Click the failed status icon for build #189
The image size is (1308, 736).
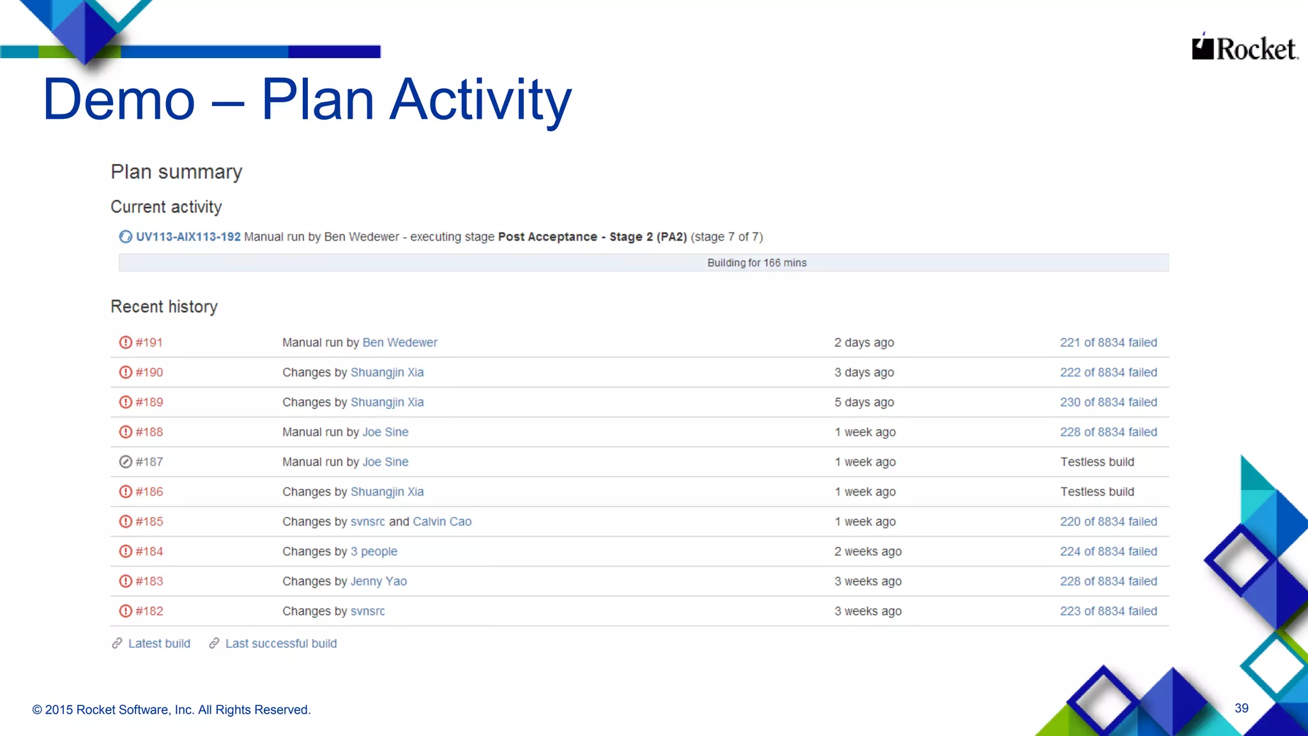[x=126, y=402]
